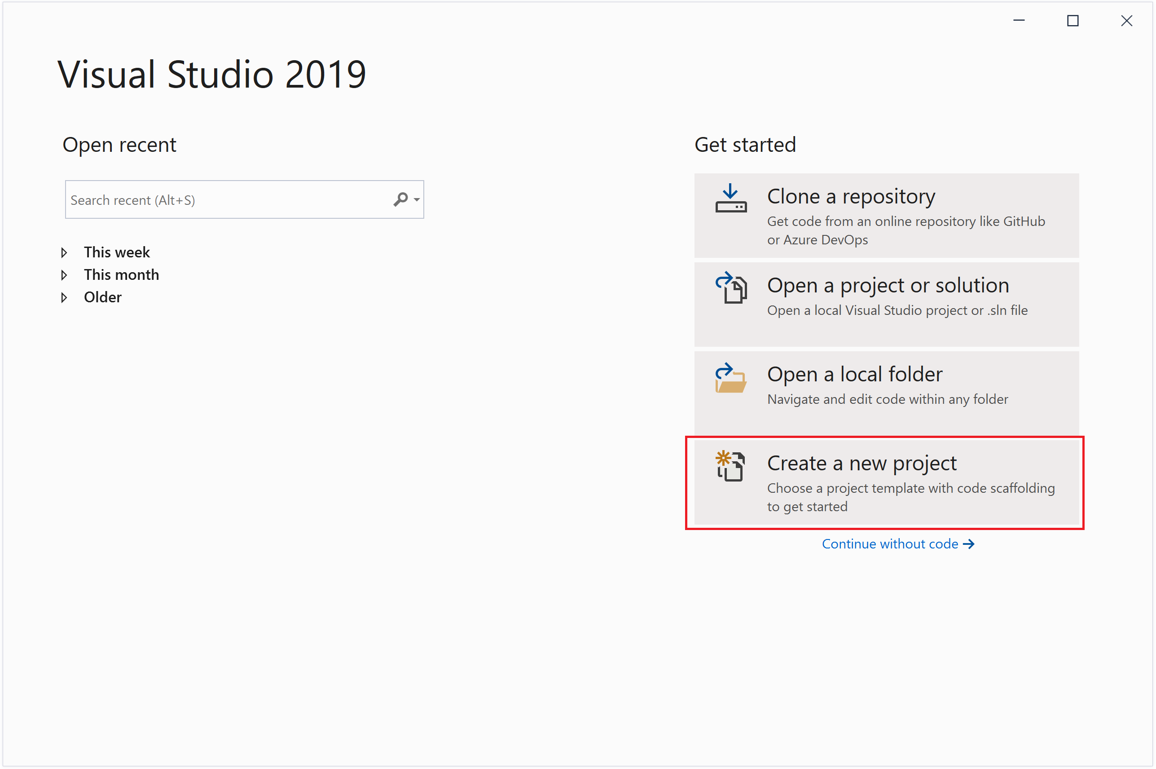This screenshot has height=769, width=1156.
Task: Click the Open a local folder icon
Action: tap(731, 378)
